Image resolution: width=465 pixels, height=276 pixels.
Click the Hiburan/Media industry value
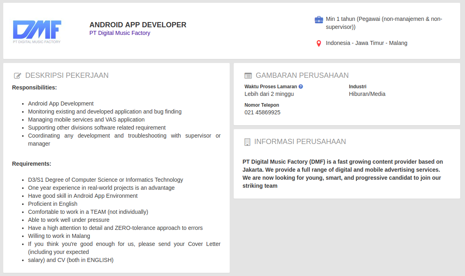(x=367, y=94)
